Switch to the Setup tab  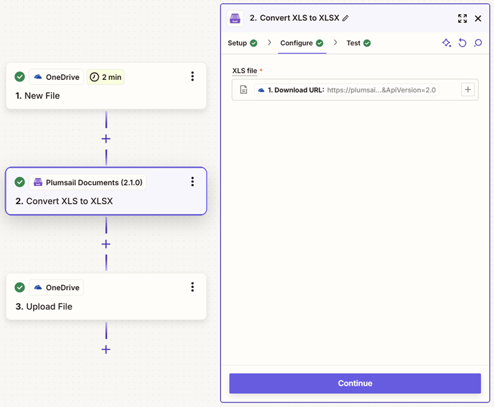(242, 43)
